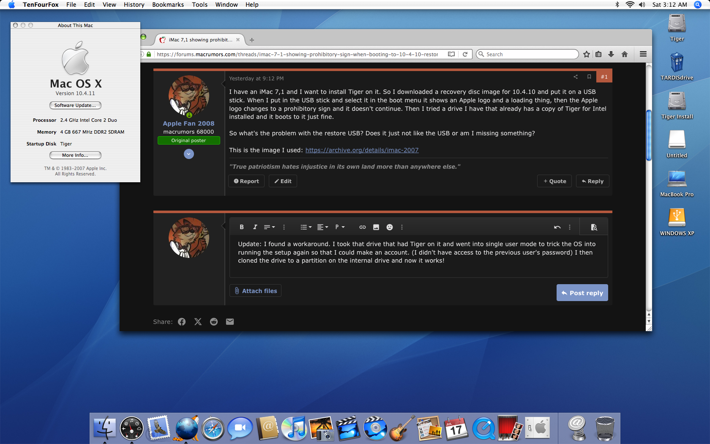Screen dimensions: 710x444
Task: Expand the text formatting dropdown beside italic
Action: (270, 227)
